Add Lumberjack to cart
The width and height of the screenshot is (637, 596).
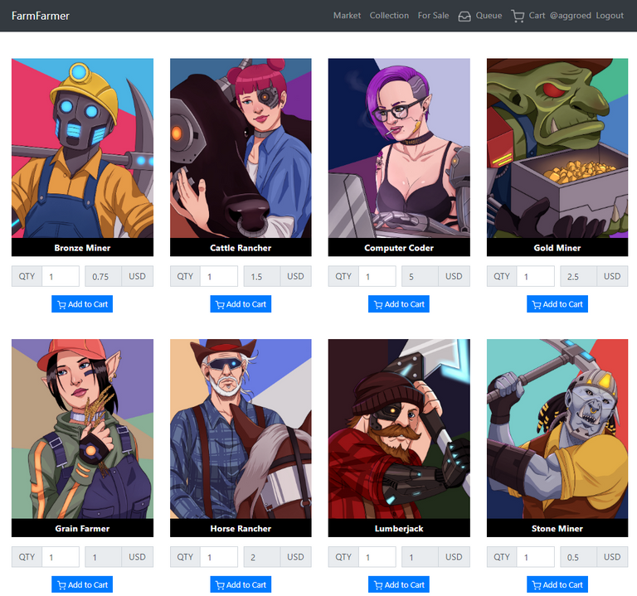click(x=398, y=584)
